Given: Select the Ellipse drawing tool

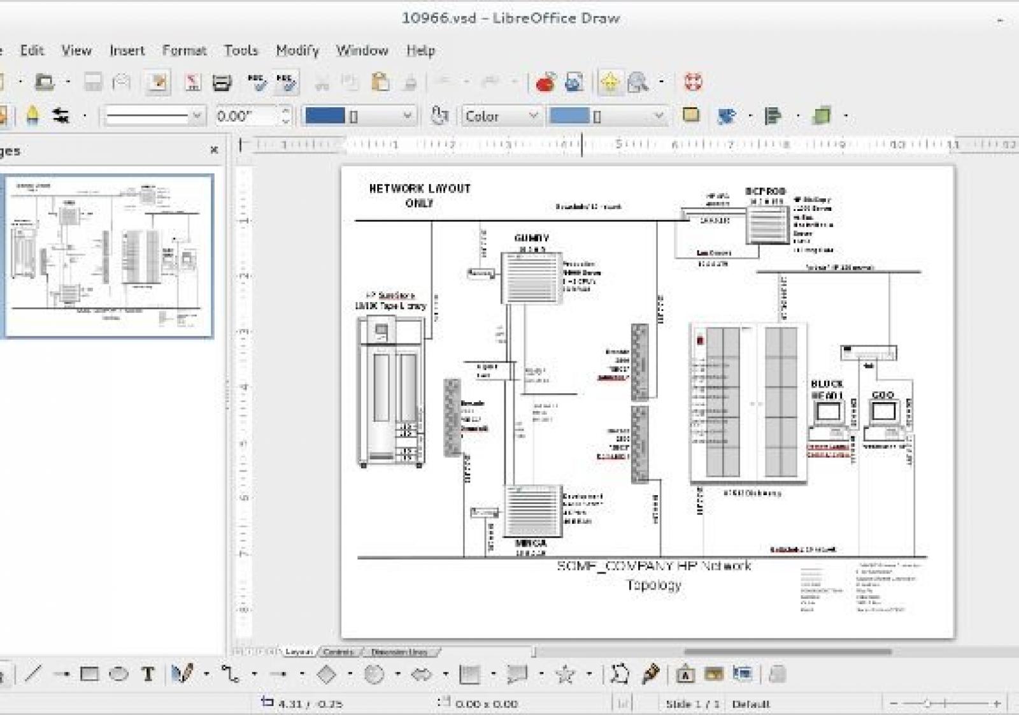Looking at the screenshot, I should [118, 674].
